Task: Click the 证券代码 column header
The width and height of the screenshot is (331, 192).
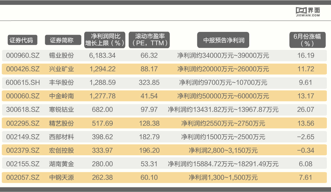Action: click(23, 40)
